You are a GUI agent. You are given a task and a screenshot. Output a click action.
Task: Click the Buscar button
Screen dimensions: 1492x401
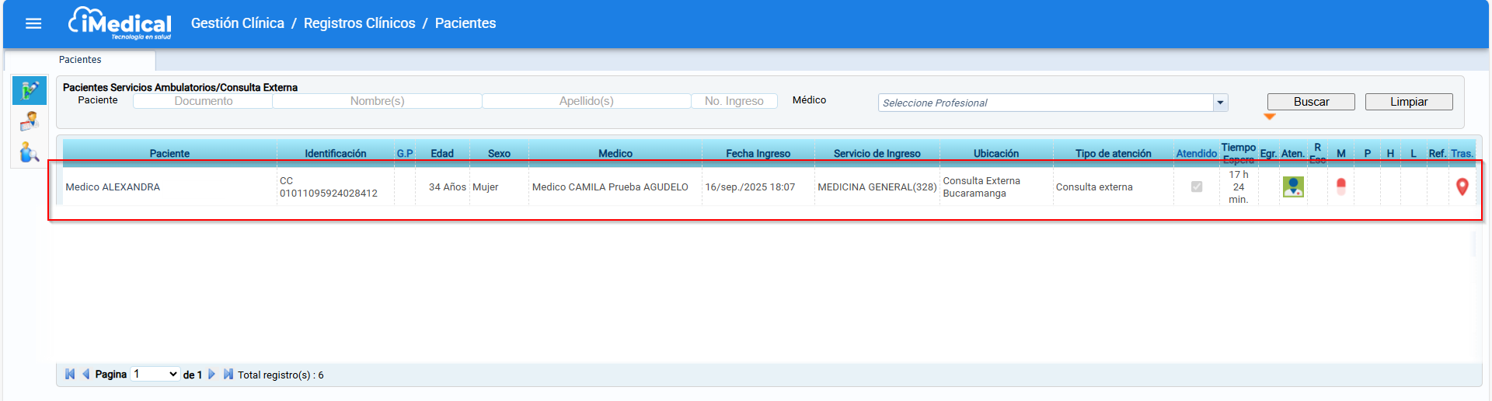click(x=1311, y=102)
